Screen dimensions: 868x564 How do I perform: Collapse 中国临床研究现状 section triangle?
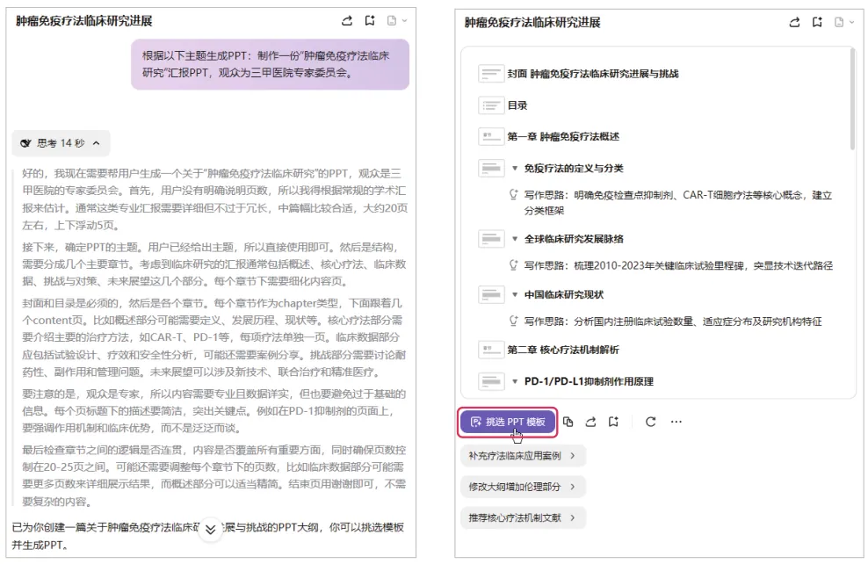coord(515,295)
